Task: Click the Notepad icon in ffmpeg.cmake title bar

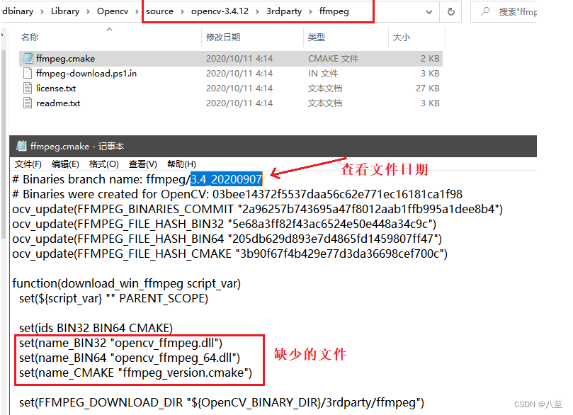Action: point(21,146)
